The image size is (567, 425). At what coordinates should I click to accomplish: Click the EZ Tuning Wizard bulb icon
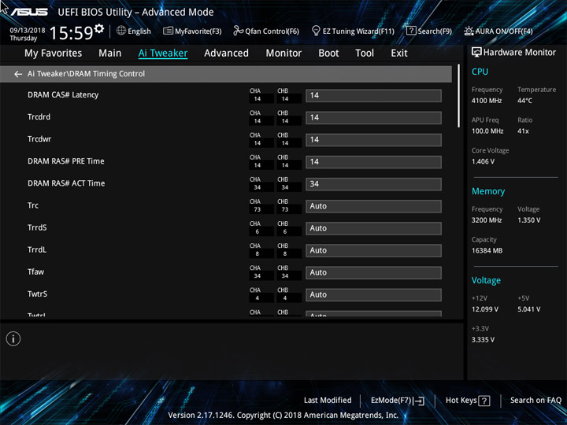point(316,31)
